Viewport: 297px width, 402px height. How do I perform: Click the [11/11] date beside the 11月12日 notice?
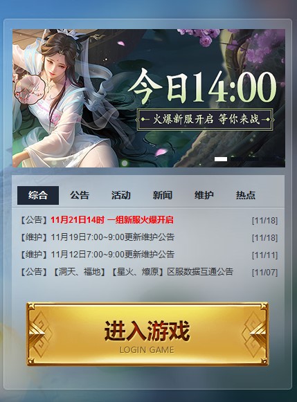pos(264,255)
